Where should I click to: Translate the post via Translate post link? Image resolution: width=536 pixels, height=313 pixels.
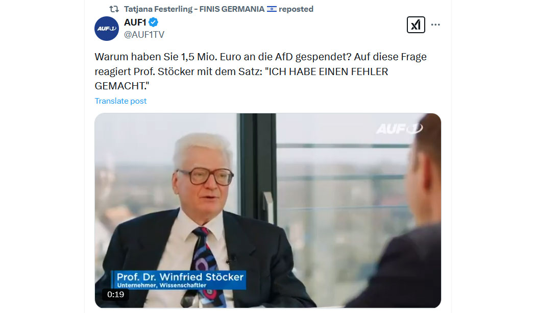[x=120, y=101]
